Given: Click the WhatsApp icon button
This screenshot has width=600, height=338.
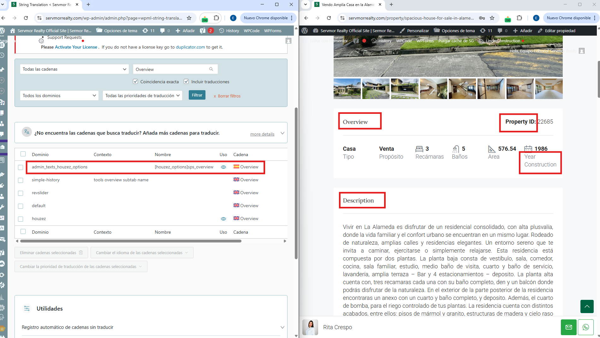Looking at the screenshot, I should point(585,327).
